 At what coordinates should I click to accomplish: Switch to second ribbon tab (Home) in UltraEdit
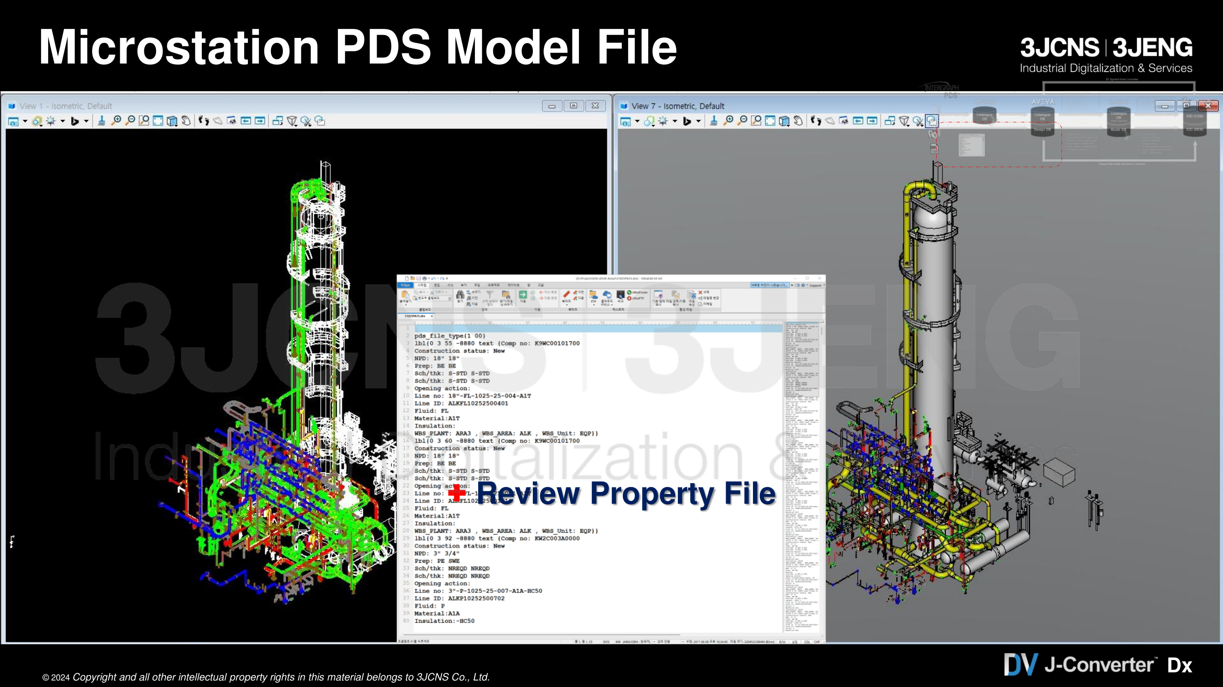pos(422,285)
